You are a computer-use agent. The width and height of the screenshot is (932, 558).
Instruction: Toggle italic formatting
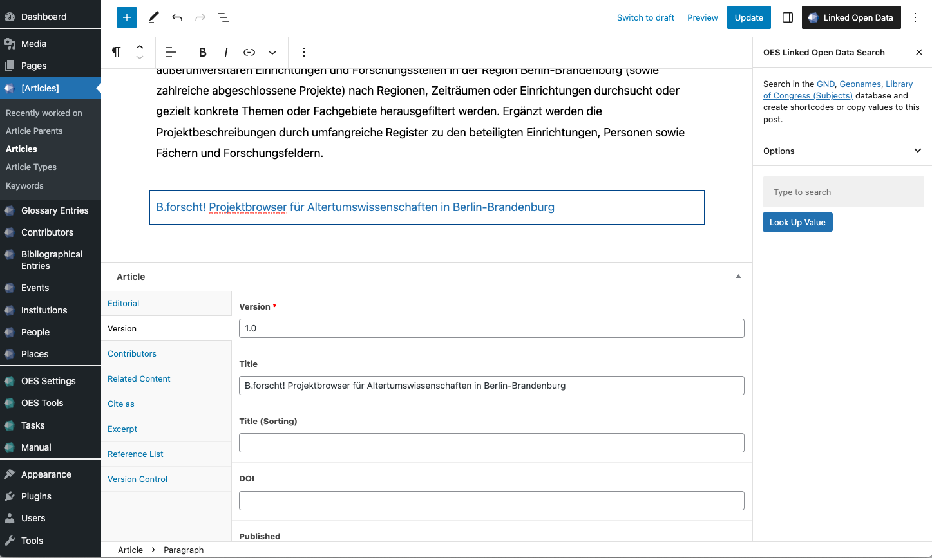click(226, 52)
